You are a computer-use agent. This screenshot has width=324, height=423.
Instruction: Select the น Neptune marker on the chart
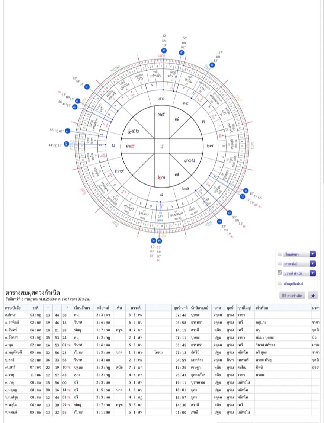242,196
